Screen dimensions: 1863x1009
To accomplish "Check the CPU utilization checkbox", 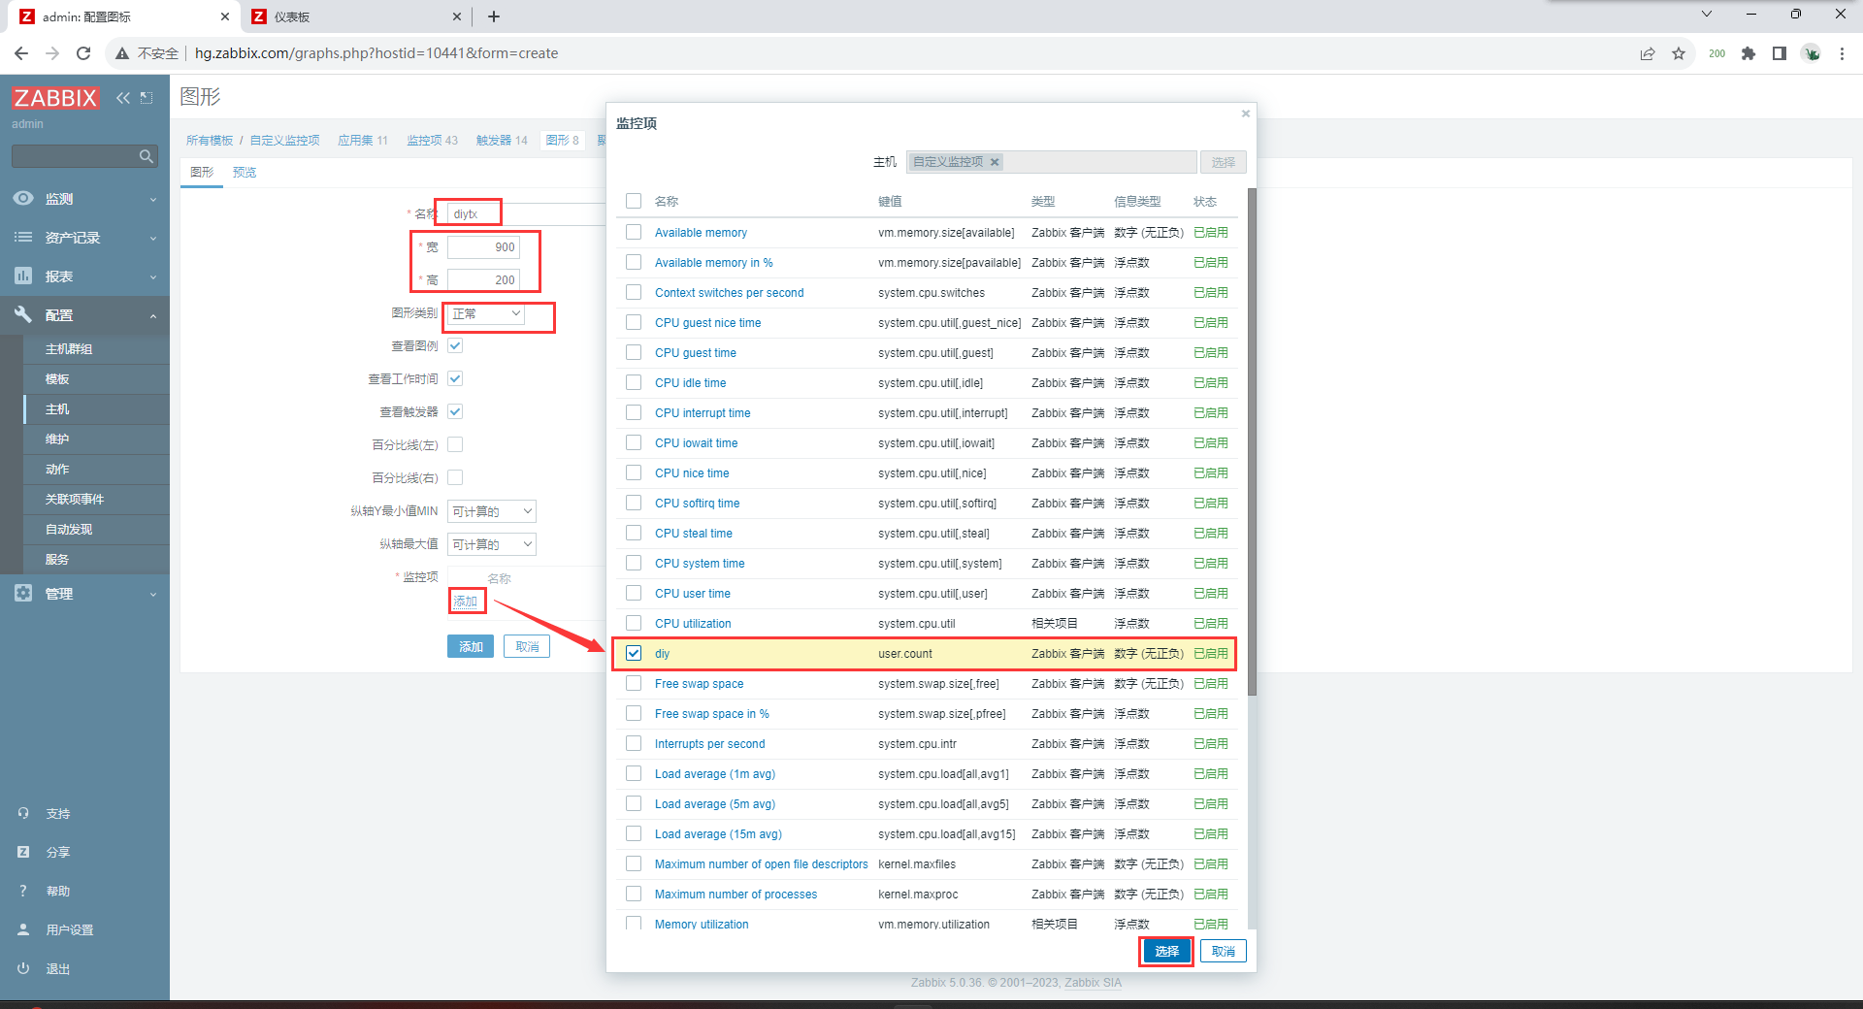I will point(634,623).
